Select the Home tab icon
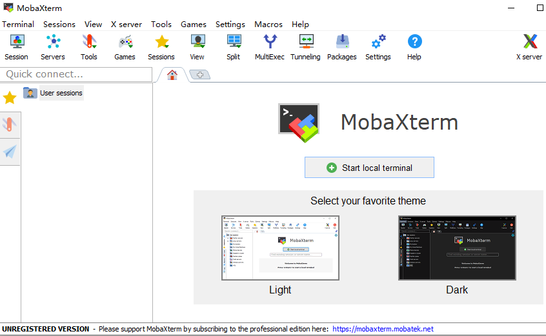 coord(172,75)
